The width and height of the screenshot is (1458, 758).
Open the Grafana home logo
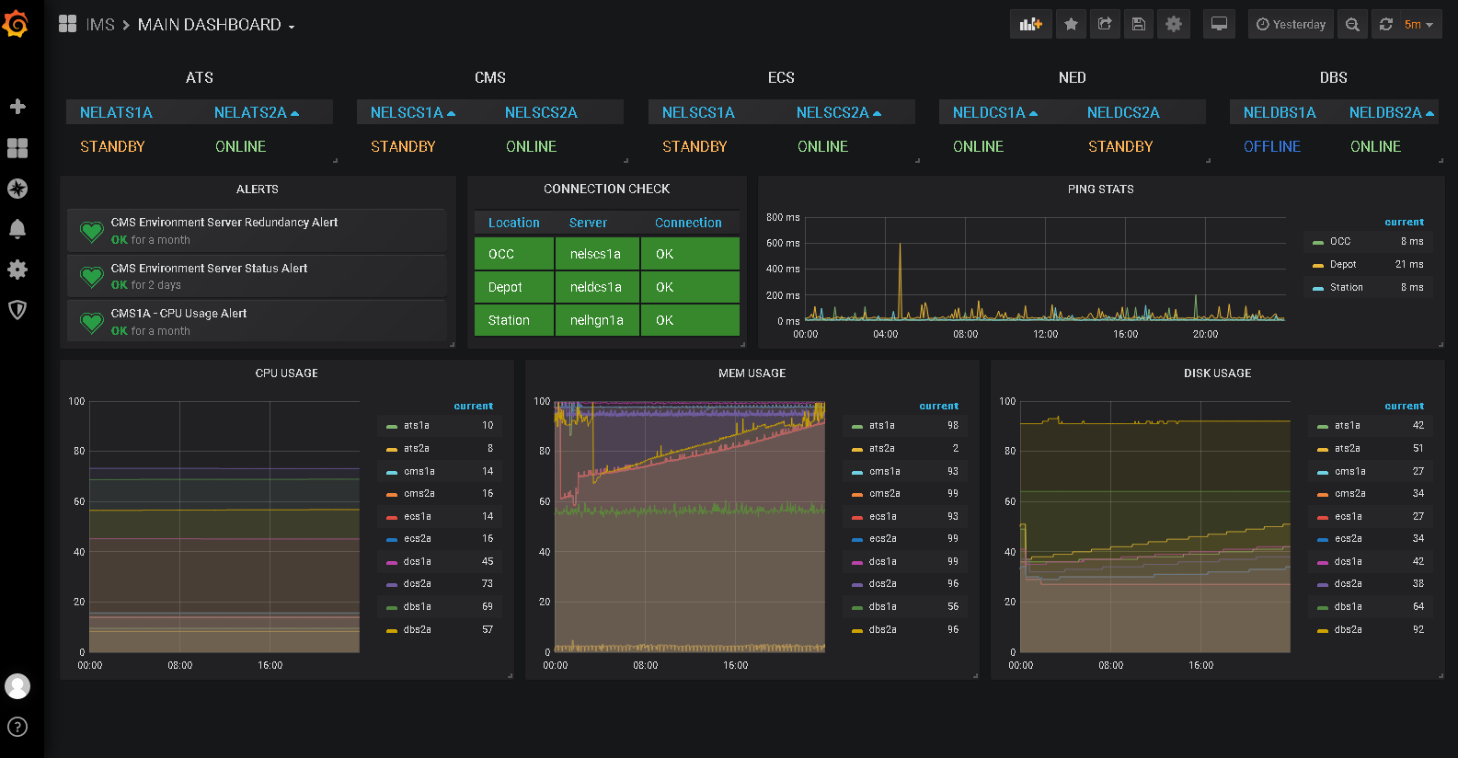click(16, 24)
